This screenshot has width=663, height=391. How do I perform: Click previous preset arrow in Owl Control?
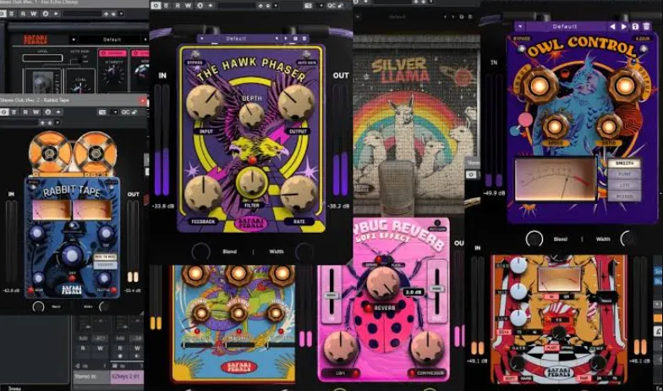click(x=612, y=27)
